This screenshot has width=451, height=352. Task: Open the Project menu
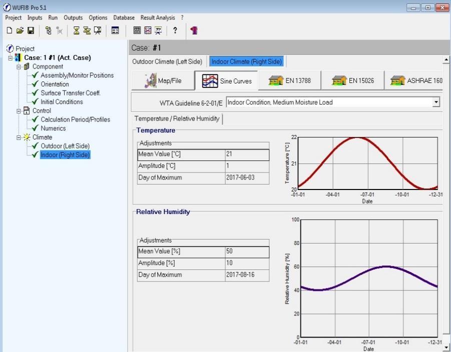pyautogui.click(x=13, y=17)
